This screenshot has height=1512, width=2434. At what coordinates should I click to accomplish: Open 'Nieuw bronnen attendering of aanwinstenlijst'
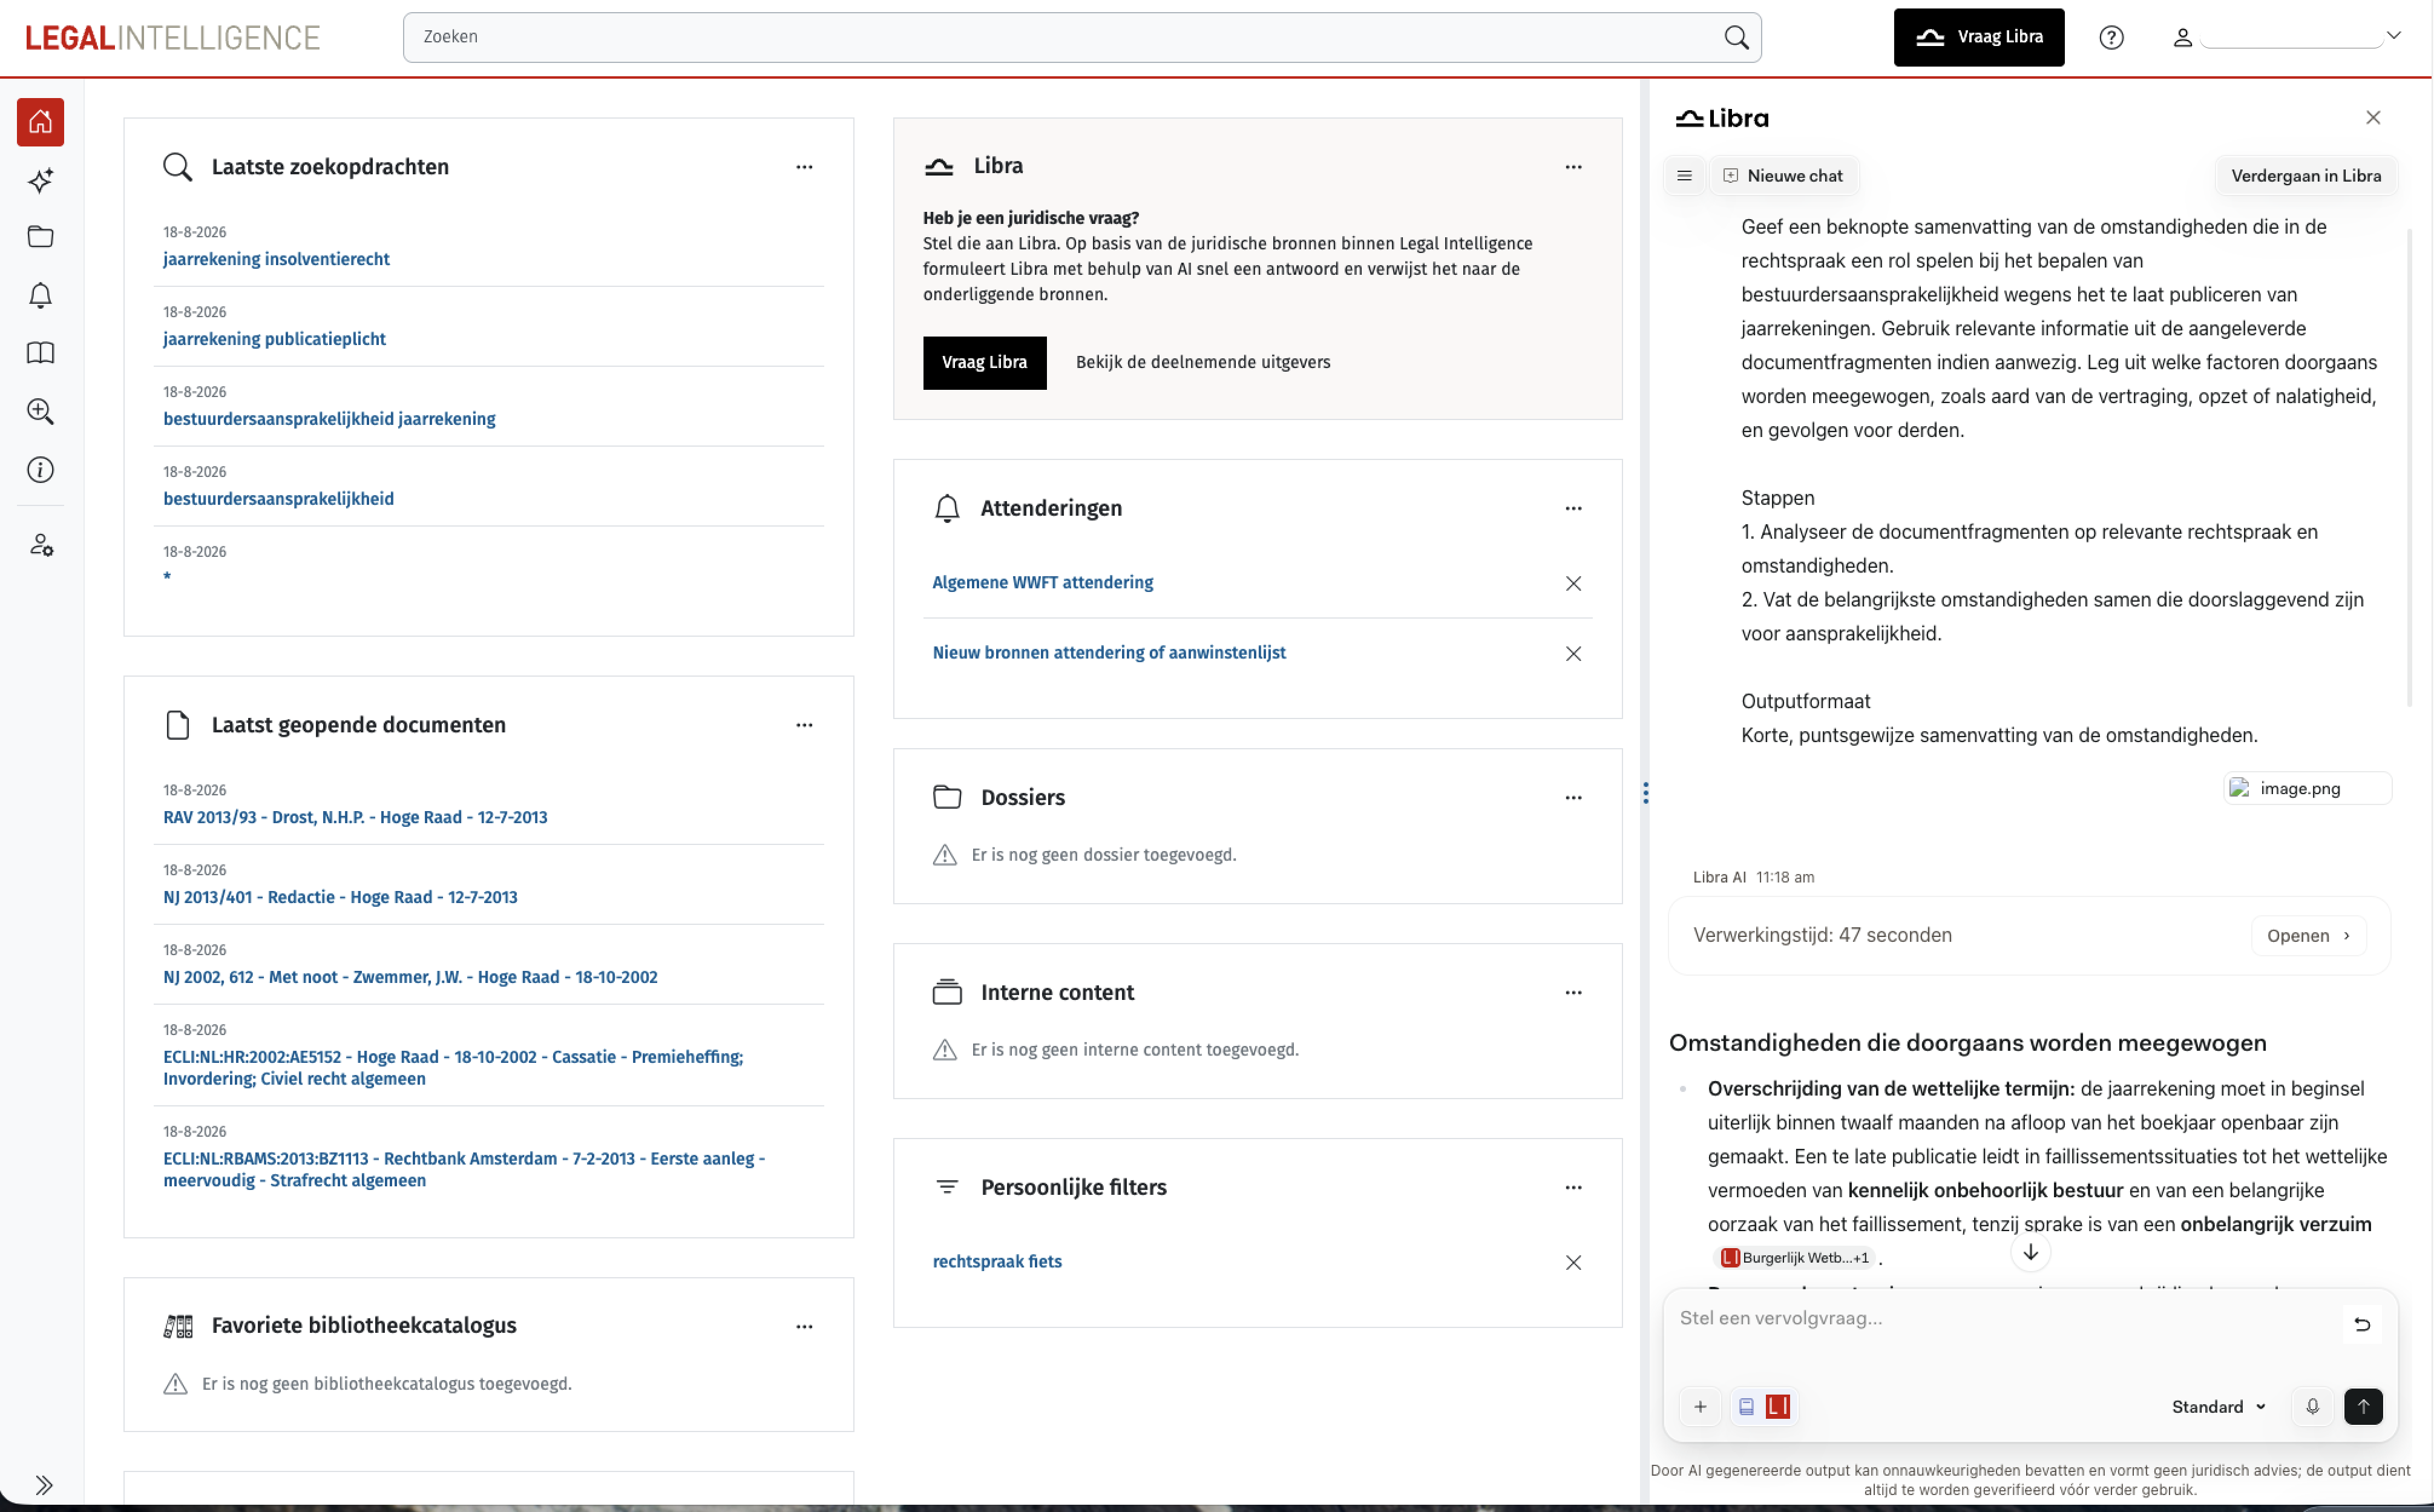click(x=1109, y=652)
